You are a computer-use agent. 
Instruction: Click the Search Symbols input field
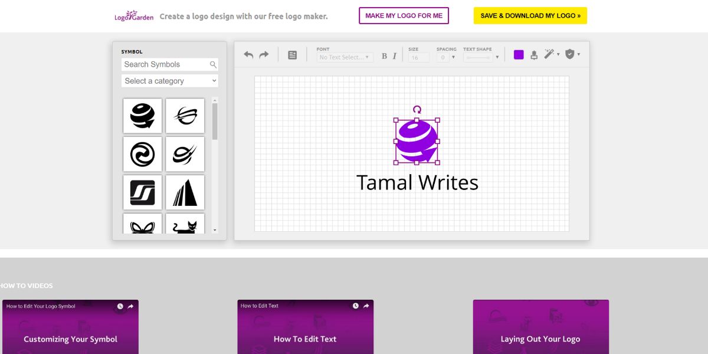[x=165, y=64]
